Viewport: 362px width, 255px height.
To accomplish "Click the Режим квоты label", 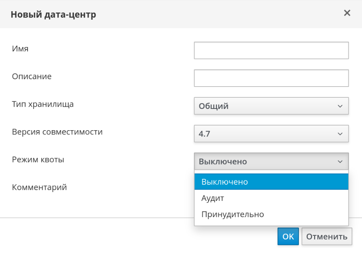I will click(38, 160).
